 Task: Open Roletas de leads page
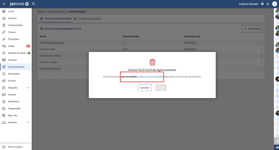tap(17, 53)
